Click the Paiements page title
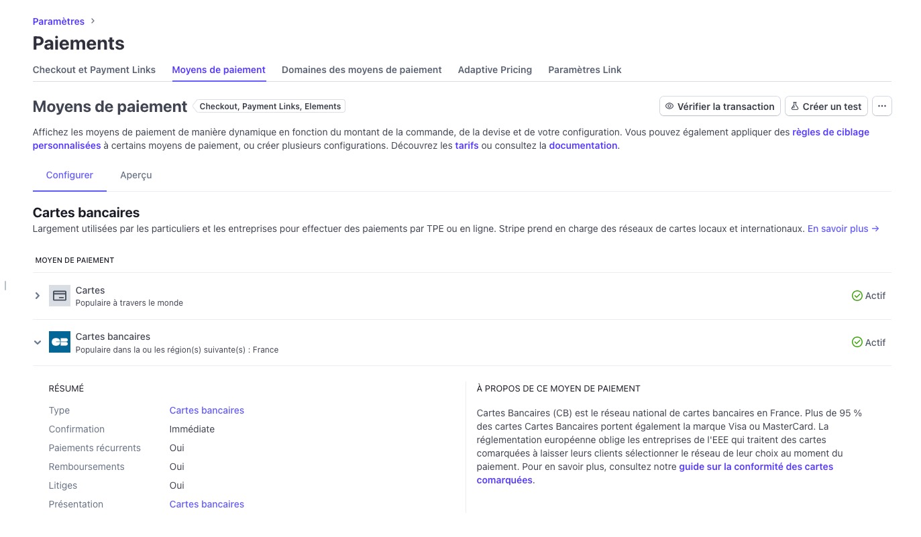The image size is (921, 537). coord(78,44)
